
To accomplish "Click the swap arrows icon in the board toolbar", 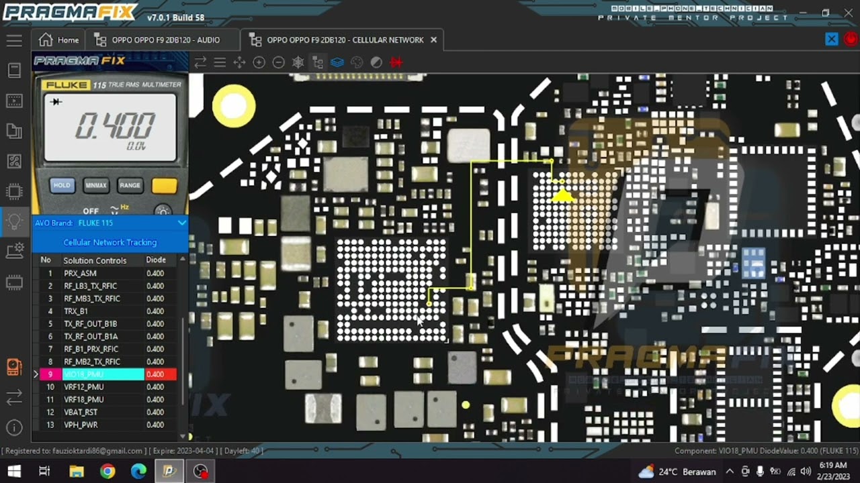I will coord(200,62).
